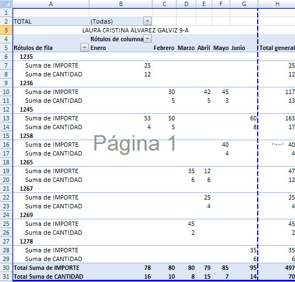This screenshot has width=295, height=282.
Task: Select grand total IMPORTE value 497
Action: pos(290,268)
